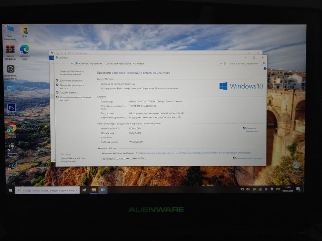Open the Alienware Command Center shortcut

[x=12, y=150]
